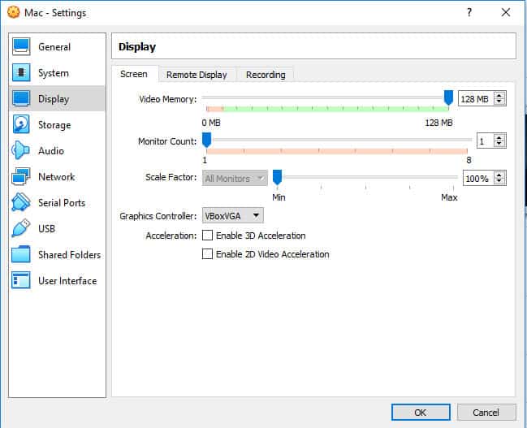The image size is (527, 428).
Task: Go to System settings label
Action: pyautogui.click(x=54, y=72)
